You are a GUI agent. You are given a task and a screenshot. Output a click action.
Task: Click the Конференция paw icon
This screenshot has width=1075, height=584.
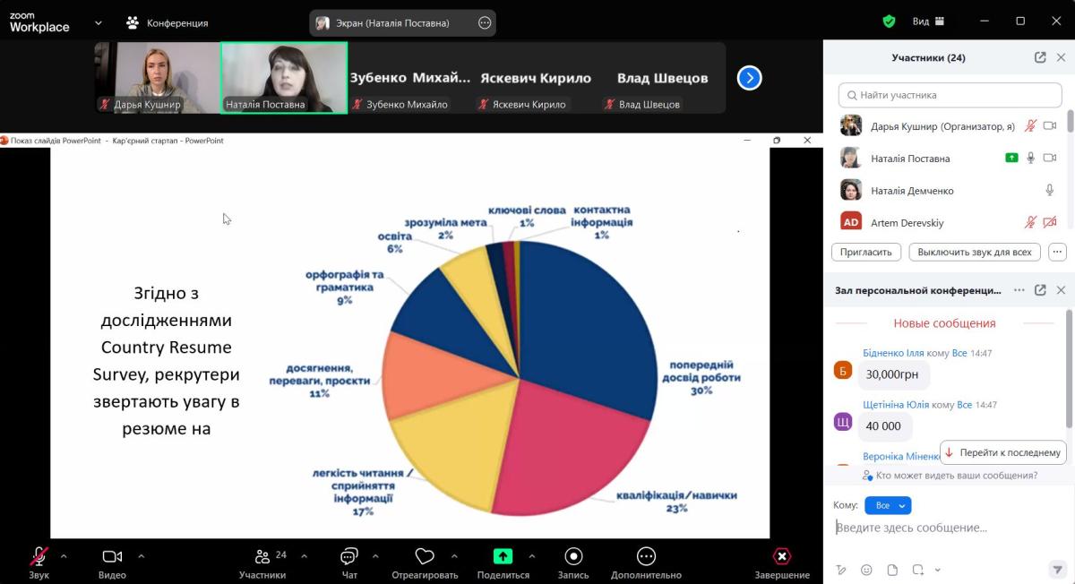tap(133, 22)
